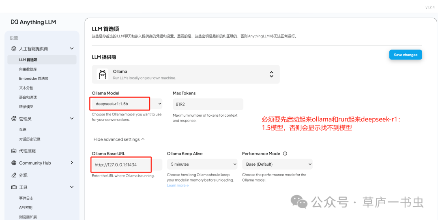Collapse the 管理员 section chevron
The width and height of the screenshot is (438, 220).
click(72, 119)
